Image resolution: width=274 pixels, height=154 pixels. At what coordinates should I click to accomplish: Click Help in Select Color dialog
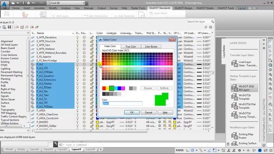(165, 113)
